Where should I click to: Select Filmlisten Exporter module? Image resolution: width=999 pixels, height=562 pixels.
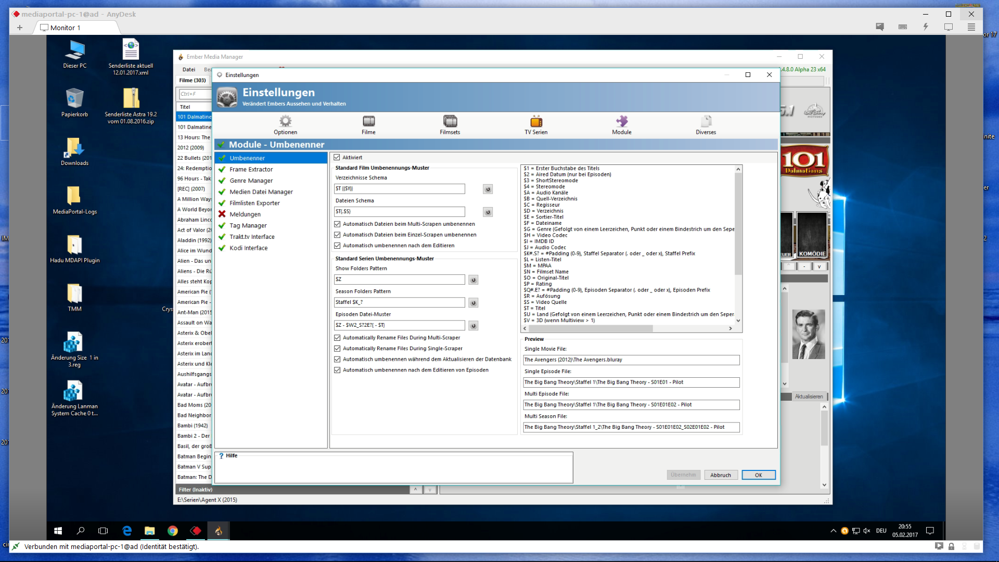[x=271, y=203]
